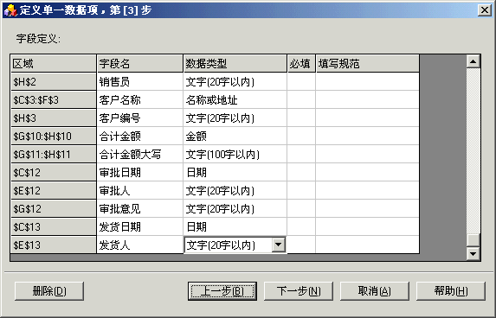Click 填写规范 cell for 审批日期 row
The height and width of the screenshot is (318, 496).
tap(368, 173)
